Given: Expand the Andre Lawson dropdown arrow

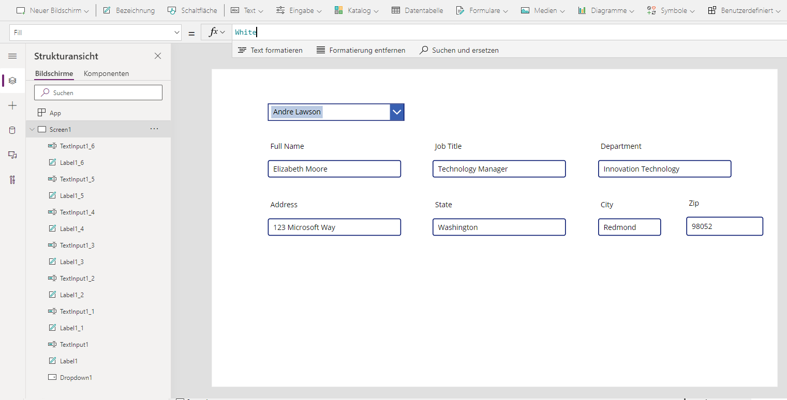Looking at the screenshot, I should coord(397,112).
